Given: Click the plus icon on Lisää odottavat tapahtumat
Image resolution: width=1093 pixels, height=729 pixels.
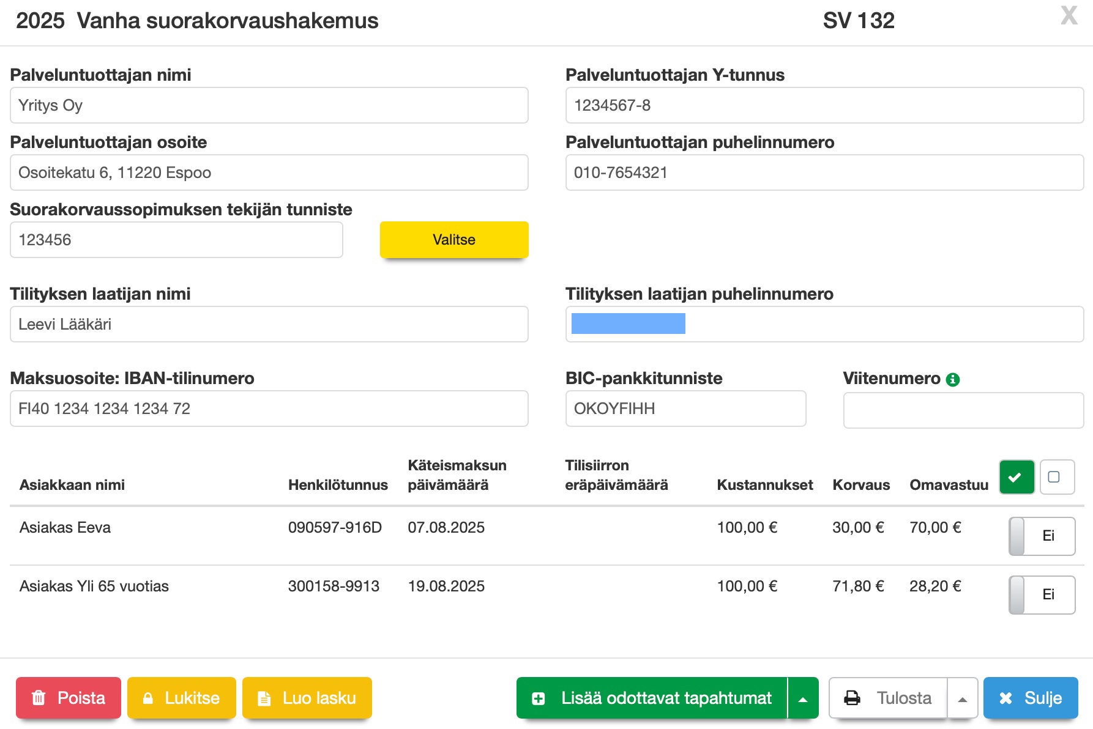Looking at the screenshot, I should [x=539, y=698].
